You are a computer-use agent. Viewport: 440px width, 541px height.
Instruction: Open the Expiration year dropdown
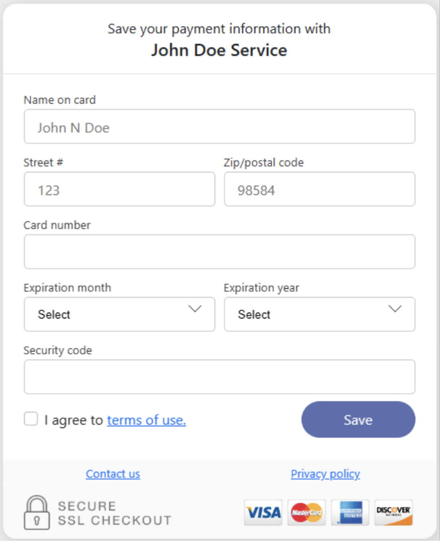(x=319, y=314)
